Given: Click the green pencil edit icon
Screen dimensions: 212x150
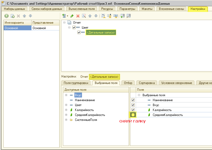Looking at the screenshot, I should point(72,16).
